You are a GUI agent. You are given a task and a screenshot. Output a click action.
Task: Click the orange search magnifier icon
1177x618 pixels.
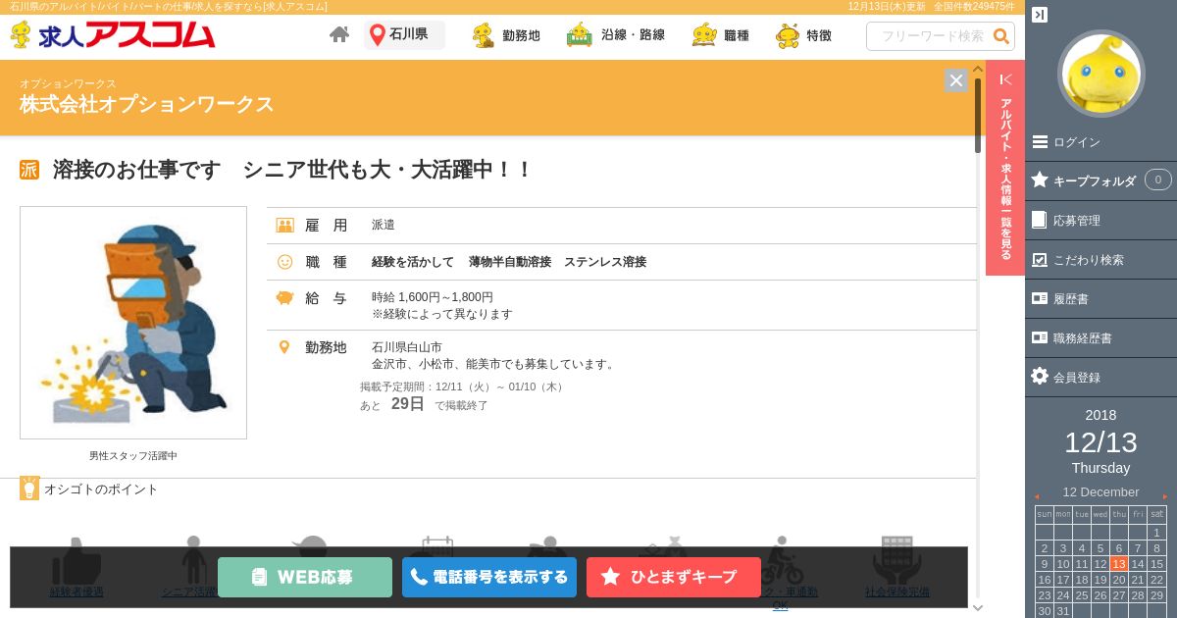point(1001,36)
